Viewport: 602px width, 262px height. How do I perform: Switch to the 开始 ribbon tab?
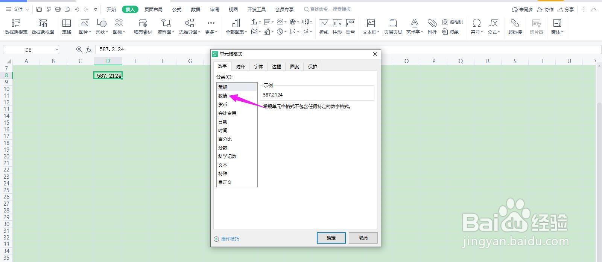[x=111, y=9]
